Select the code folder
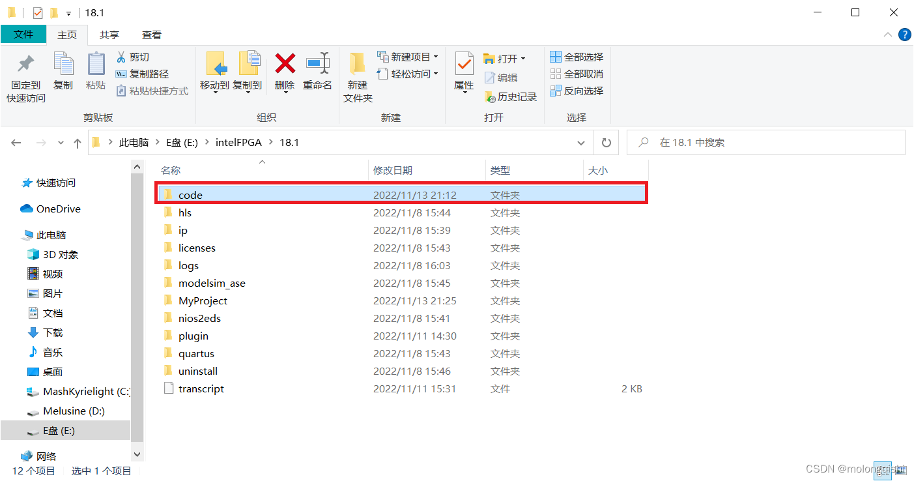This screenshot has height=481, width=914. pyautogui.click(x=401, y=195)
